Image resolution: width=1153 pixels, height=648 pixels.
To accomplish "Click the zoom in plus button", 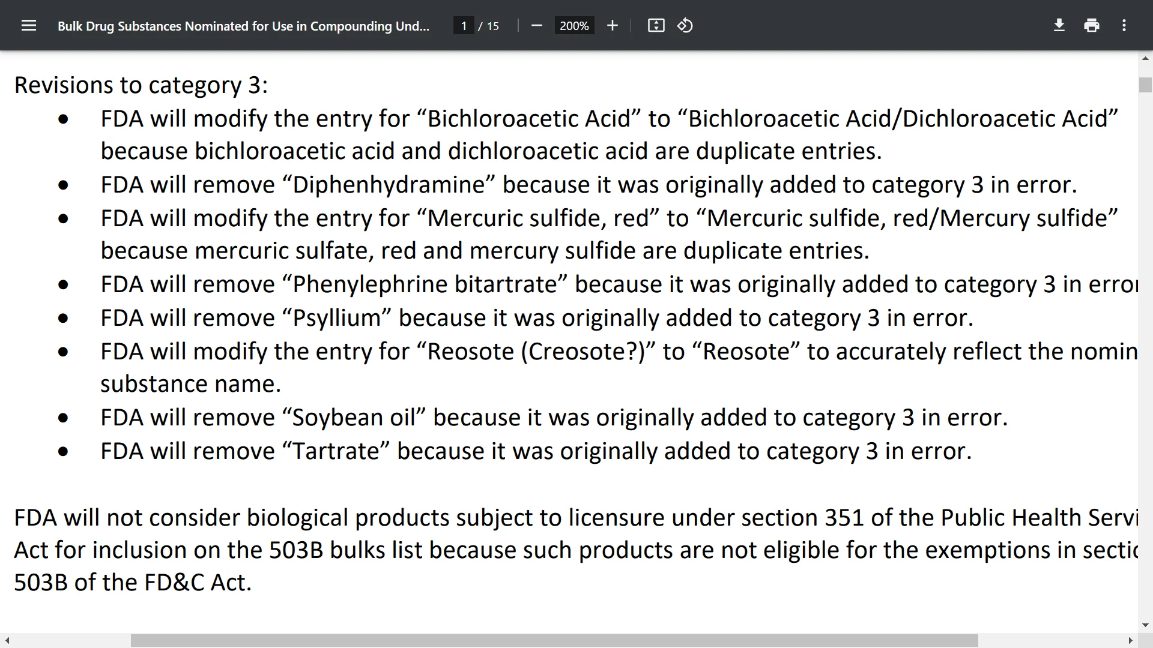I will pos(612,25).
